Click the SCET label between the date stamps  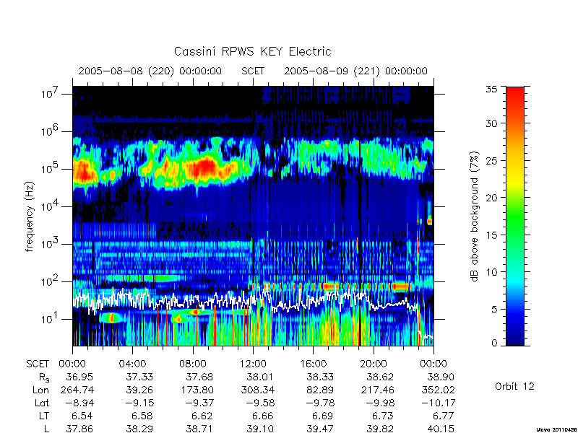click(253, 71)
